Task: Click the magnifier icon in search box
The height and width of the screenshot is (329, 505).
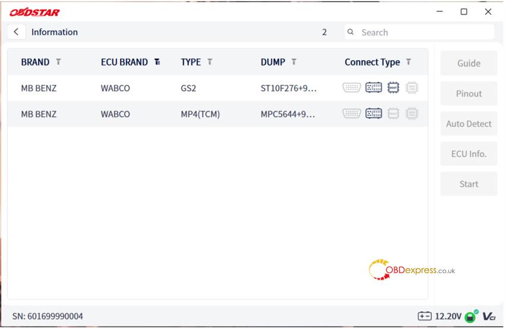Action: click(x=351, y=32)
